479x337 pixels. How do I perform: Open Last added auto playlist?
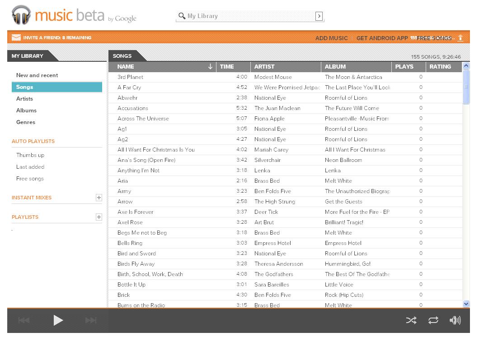[x=30, y=167]
